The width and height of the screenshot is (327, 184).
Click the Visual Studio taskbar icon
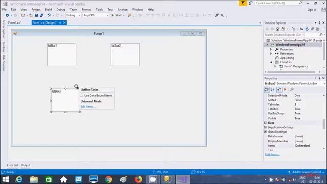(183, 179)
